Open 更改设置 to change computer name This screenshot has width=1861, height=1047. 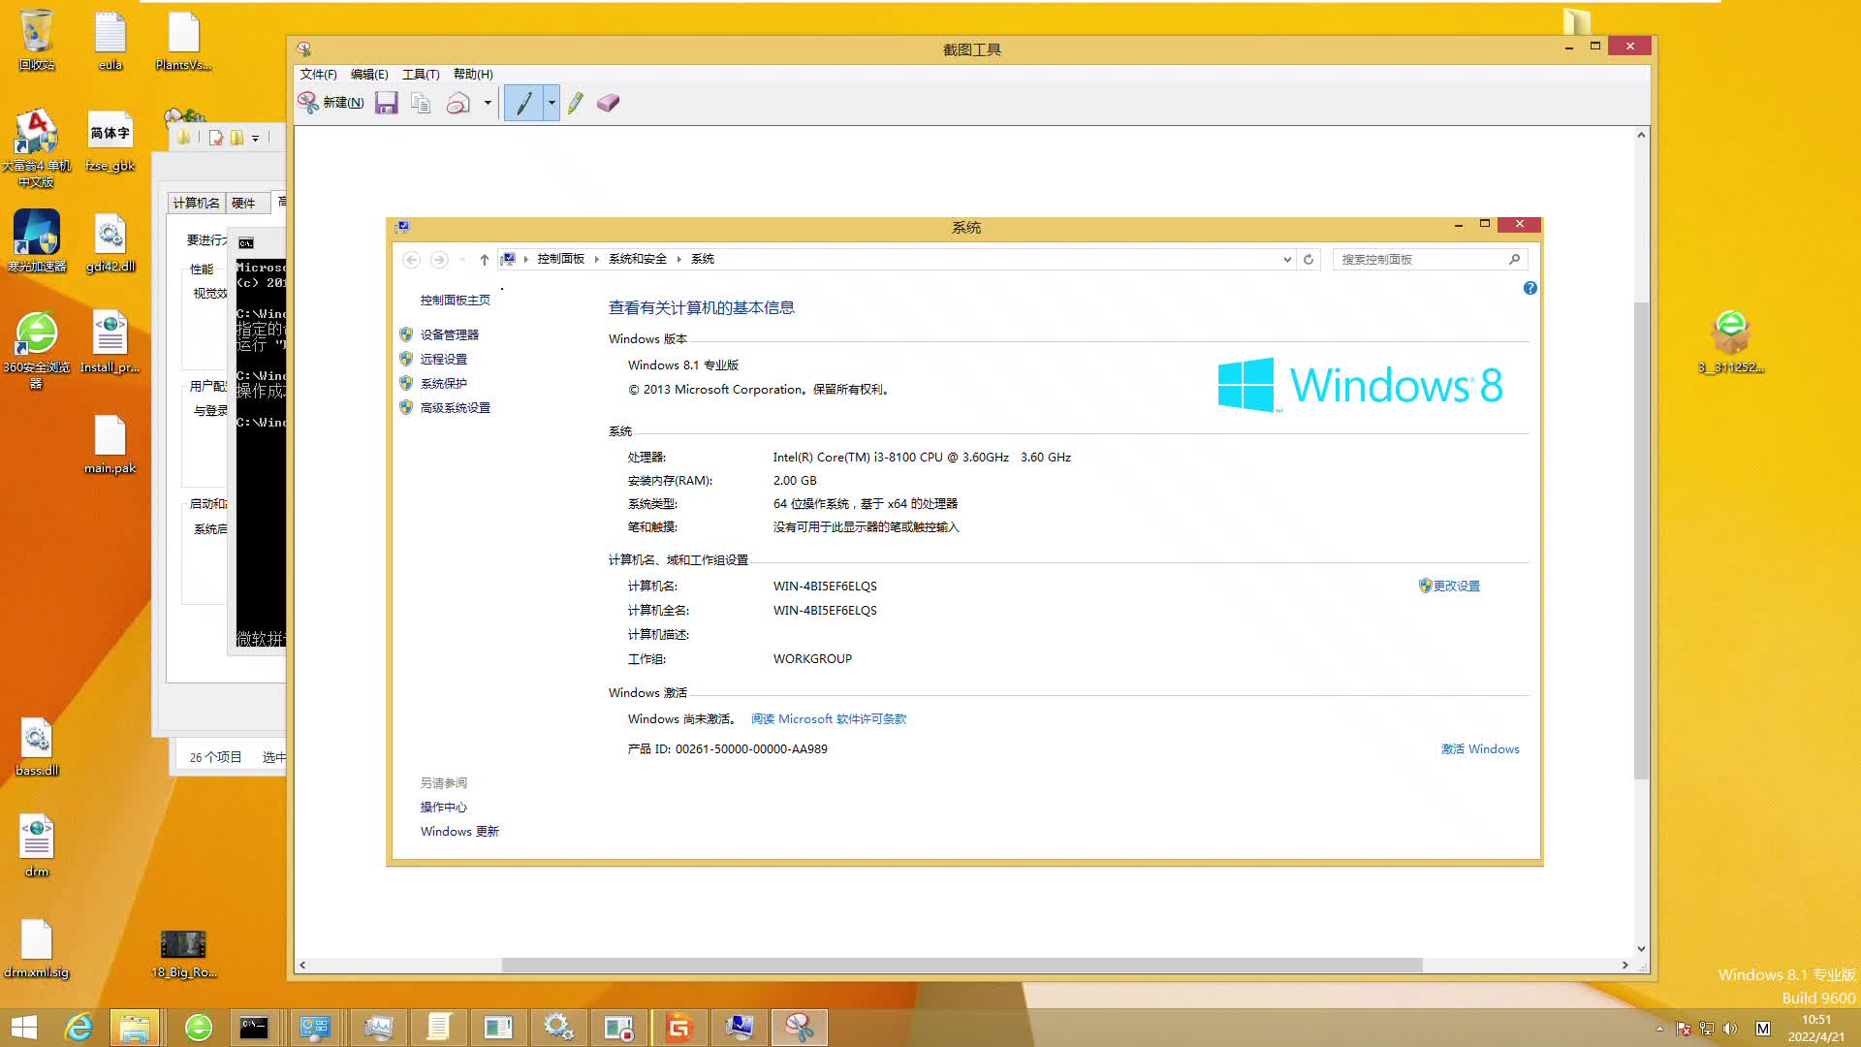point(1457,586)
